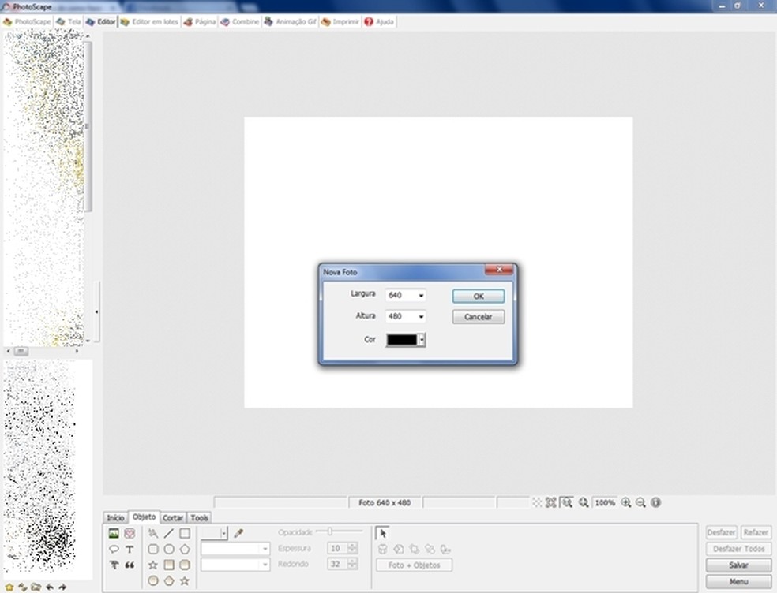Open the Altura height dropdown
The width and height of the screenshot is (777, 593).
pos(421,317)
